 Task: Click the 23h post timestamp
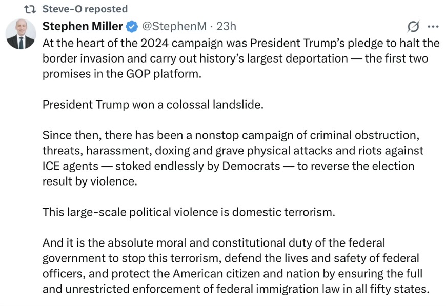tap(226, 26)
